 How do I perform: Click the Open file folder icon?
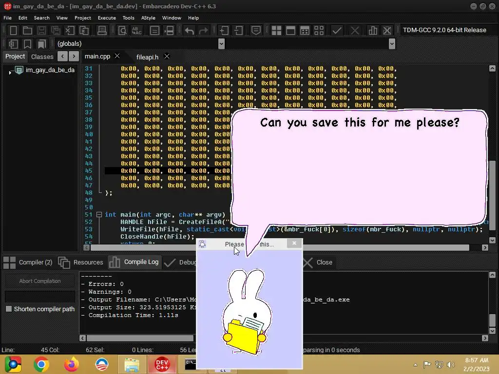pos(27,31)
